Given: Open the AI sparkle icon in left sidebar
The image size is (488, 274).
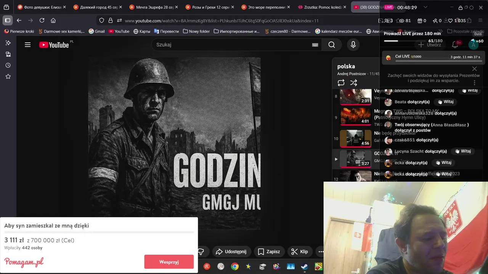Looking at the screenshot, I should [8, 43].
